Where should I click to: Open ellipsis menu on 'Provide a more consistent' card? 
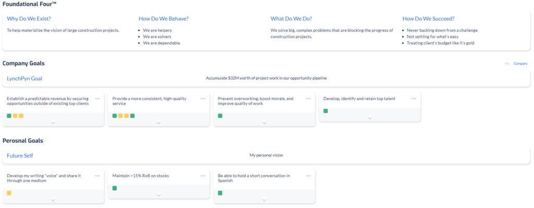click(203, 99)
